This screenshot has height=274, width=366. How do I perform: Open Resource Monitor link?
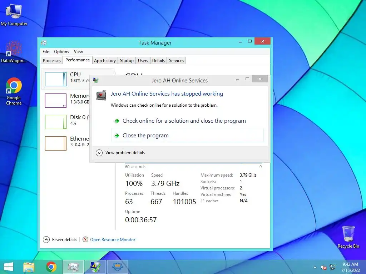113,239
